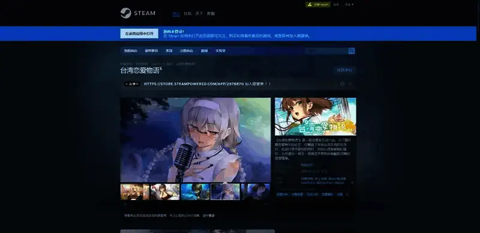This screenshot has width=480, height=233.
Task: Open the language dropdown at top right
Action: pos(349,5)
